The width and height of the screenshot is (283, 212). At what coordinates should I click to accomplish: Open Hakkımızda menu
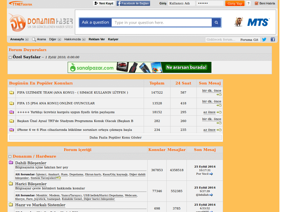pos(73,39)
